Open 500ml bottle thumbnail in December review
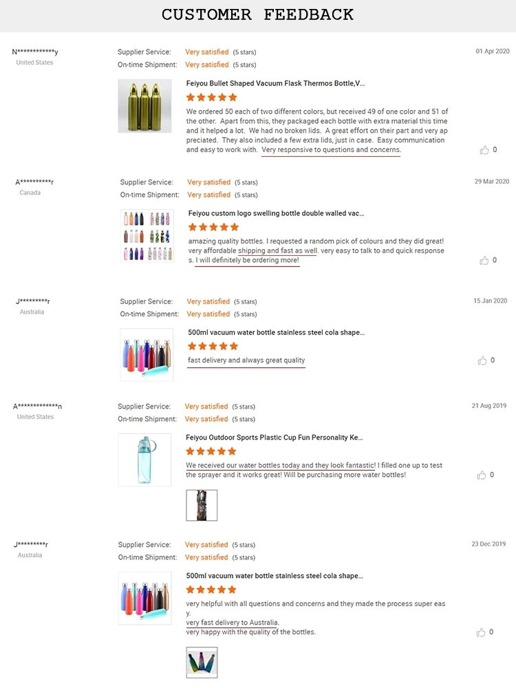 [x=144, y=598]
